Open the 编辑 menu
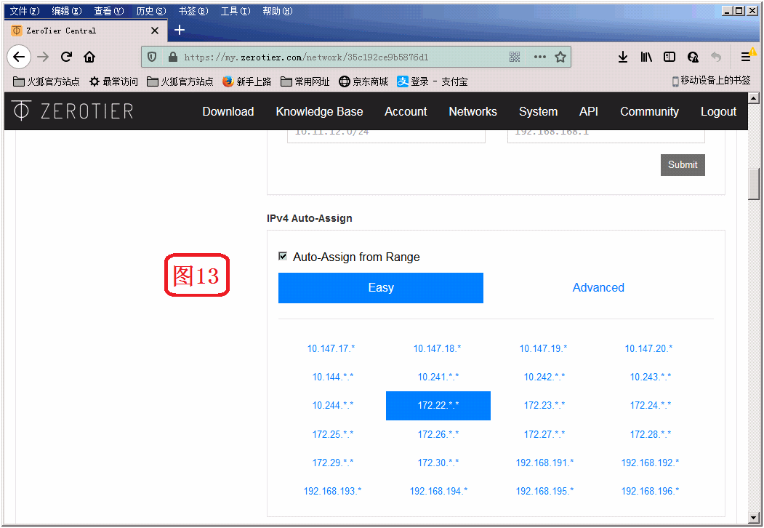The height and width of the screenshot is (528, 764). (x=67, y=11)
